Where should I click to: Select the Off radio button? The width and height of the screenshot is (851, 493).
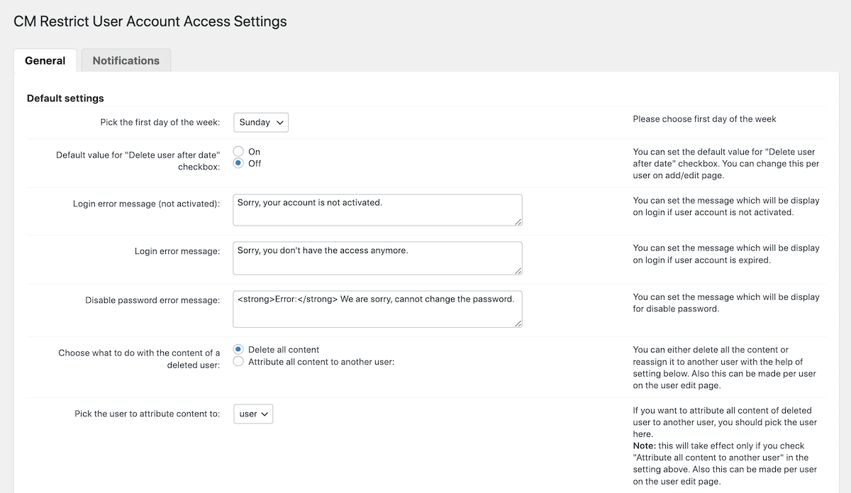[x=239, y=163]
